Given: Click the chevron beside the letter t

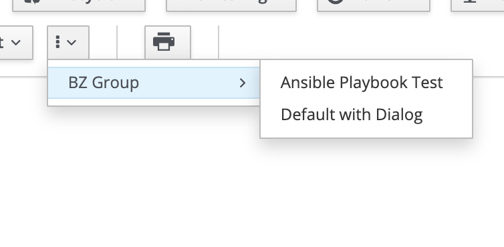Looking at the screenshot, I should [16, 43].
